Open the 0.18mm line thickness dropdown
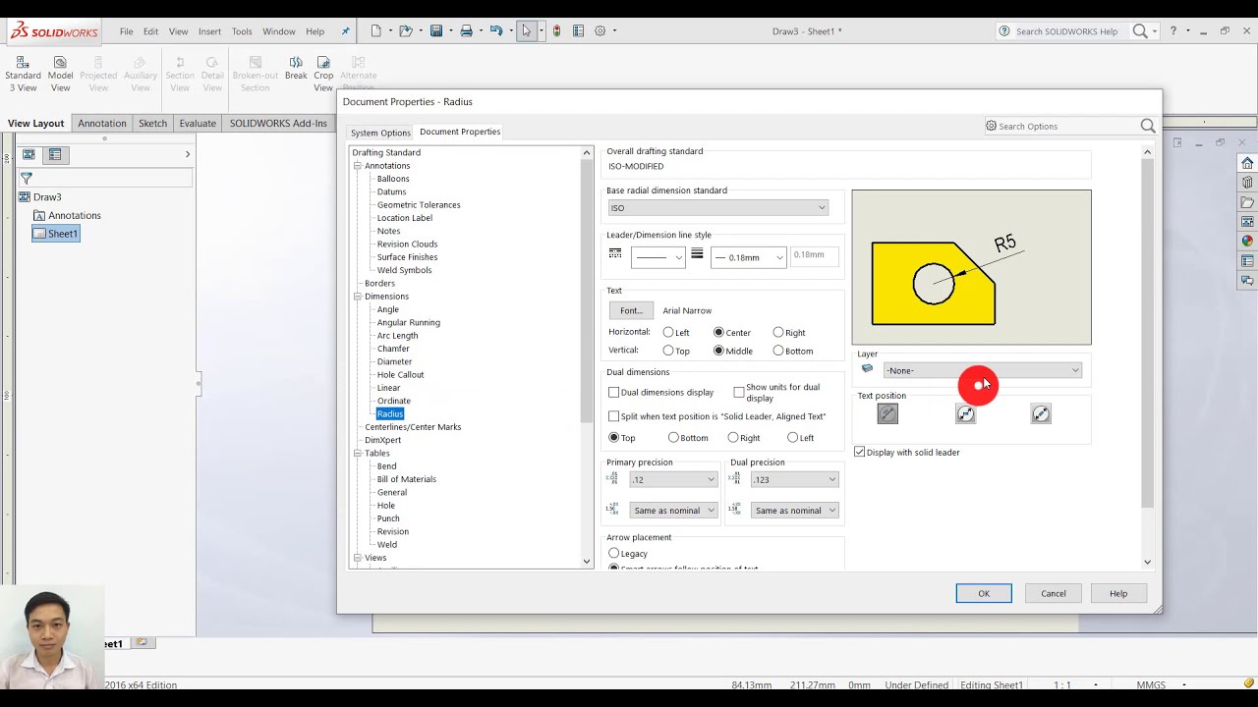 click(x=749, y=257)
